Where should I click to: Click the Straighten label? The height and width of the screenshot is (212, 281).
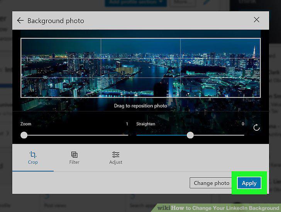(x=146, y=124)
